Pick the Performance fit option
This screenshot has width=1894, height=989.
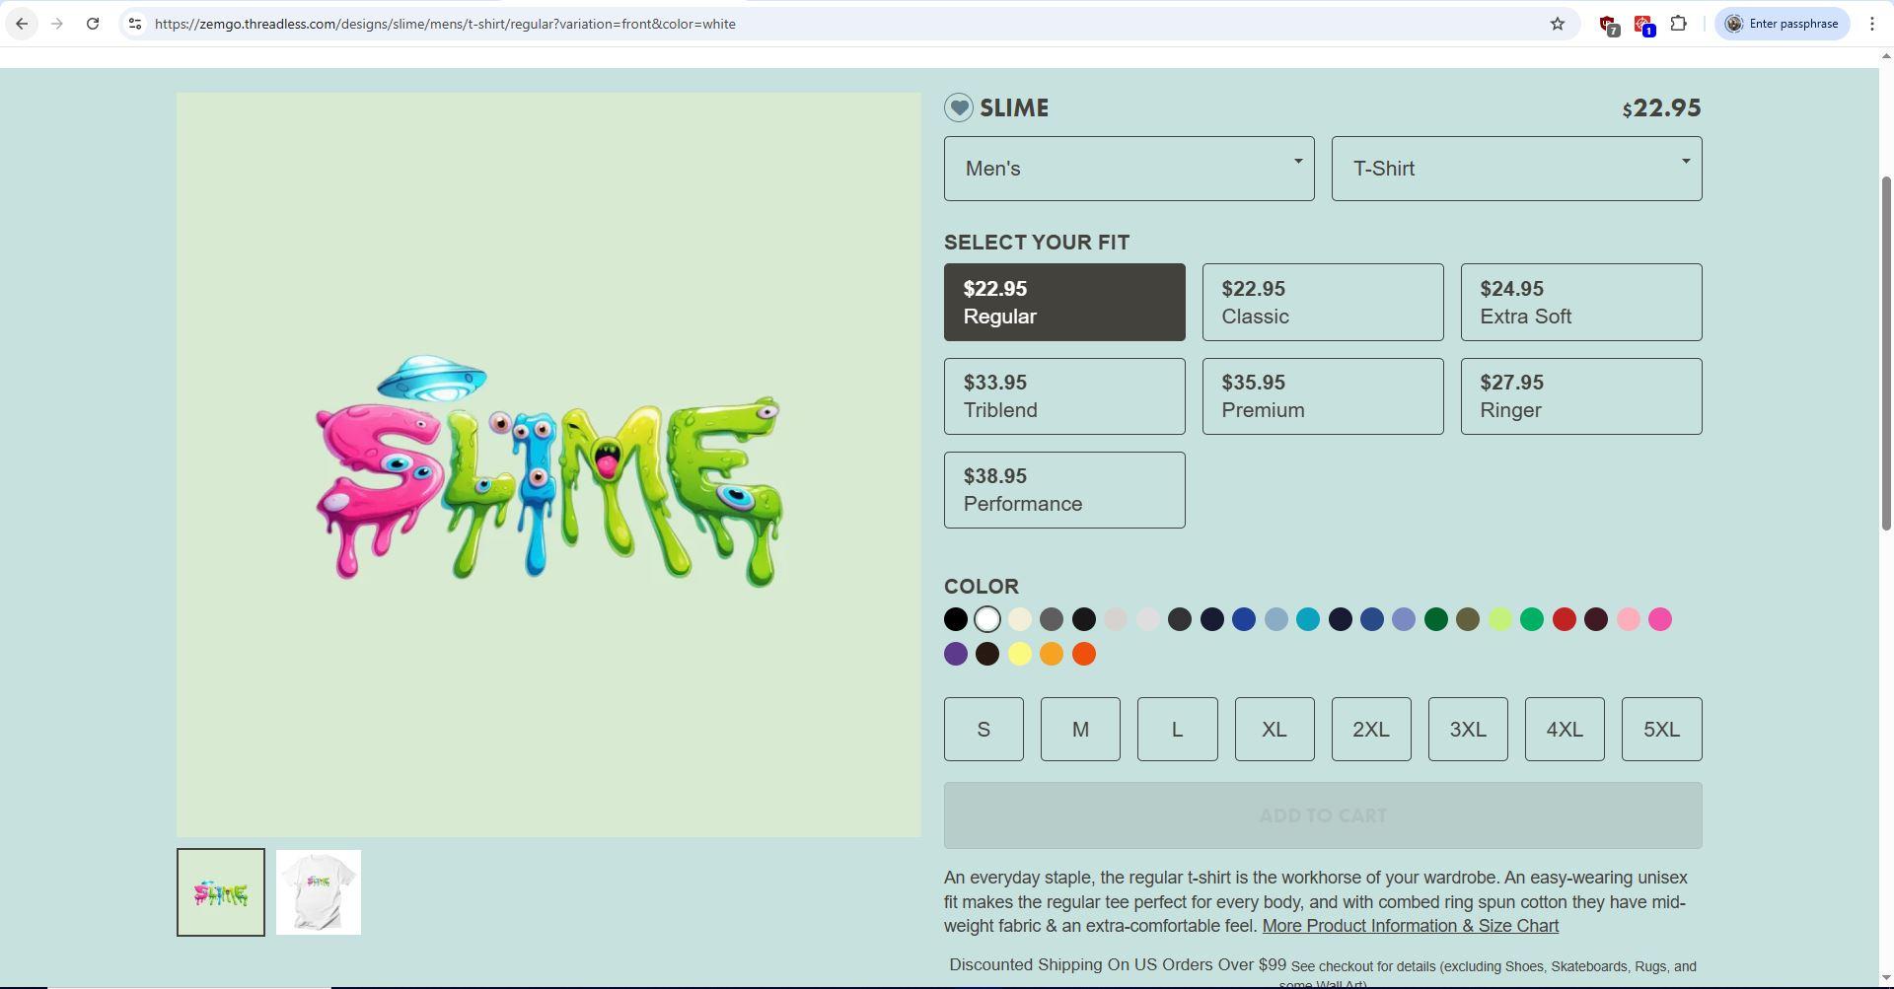pyautogui.click(x=1063, y=490)
